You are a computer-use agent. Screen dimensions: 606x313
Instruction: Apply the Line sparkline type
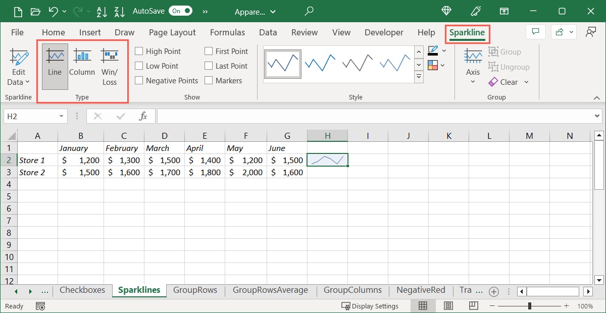tap(54, 65)
